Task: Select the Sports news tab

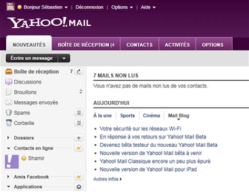Action: (x=128, y=115)
